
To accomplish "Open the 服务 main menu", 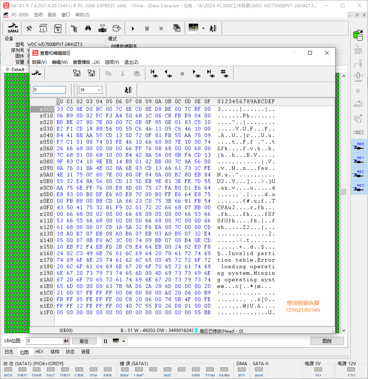I will (52, 15).
